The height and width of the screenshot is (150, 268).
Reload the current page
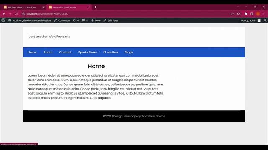point(16,14)
